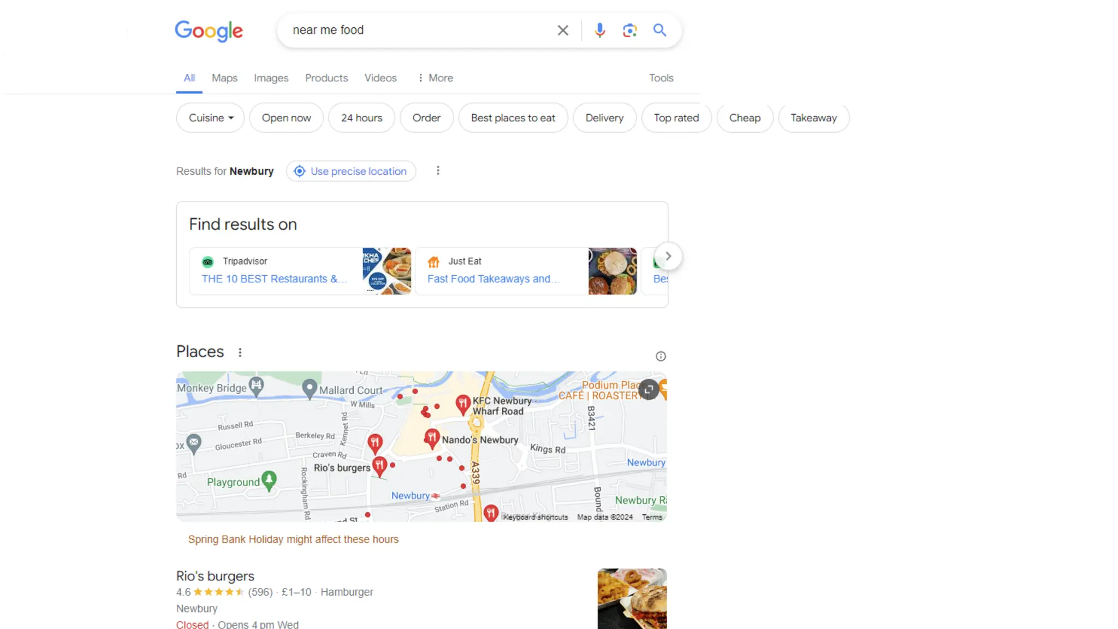
Task: Switch to the Images tab
Action: pyautogui.click(x=271, y=78)
